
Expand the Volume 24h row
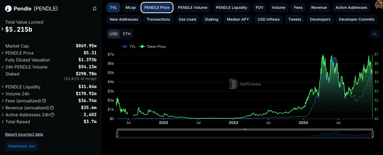click(2, 94)
